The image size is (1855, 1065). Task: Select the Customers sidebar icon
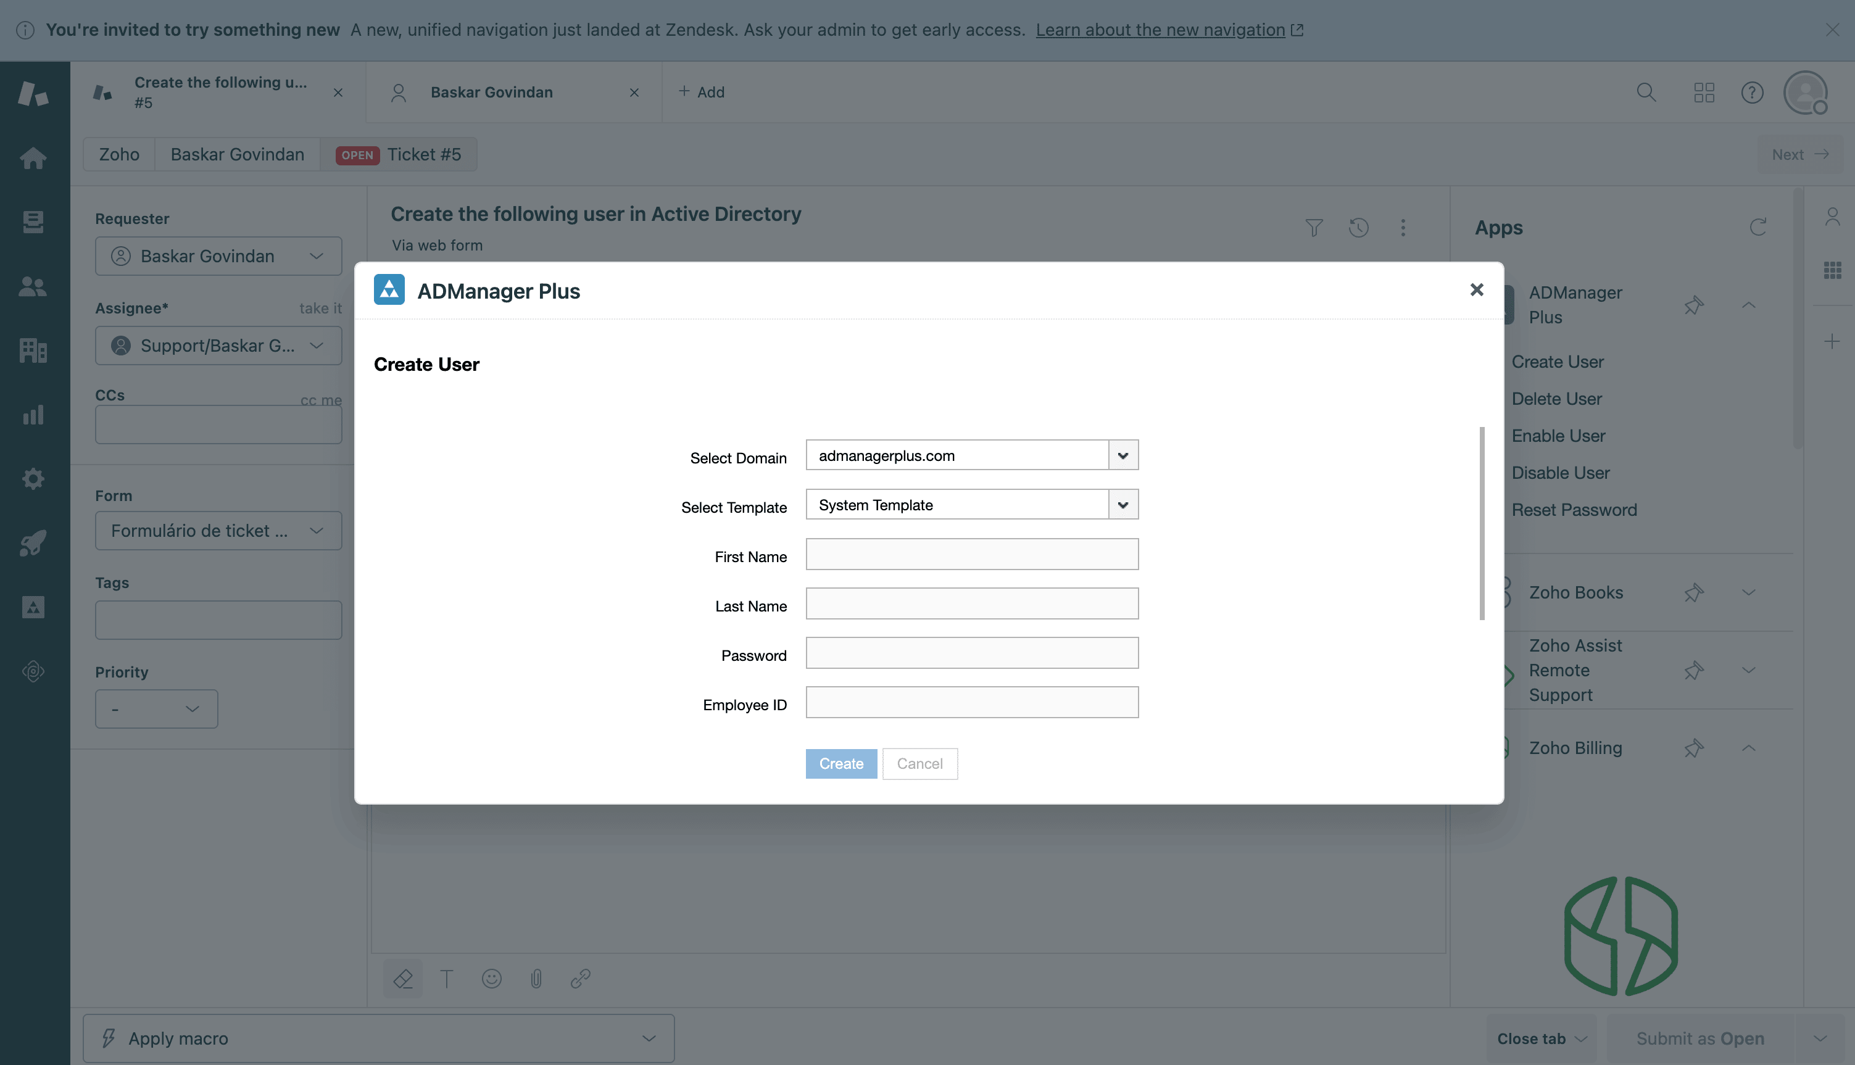[33, 287]
